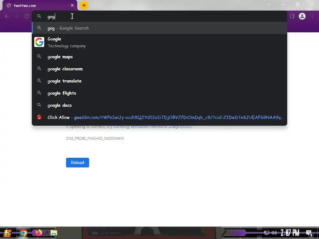Restore down the browser window

298,4
